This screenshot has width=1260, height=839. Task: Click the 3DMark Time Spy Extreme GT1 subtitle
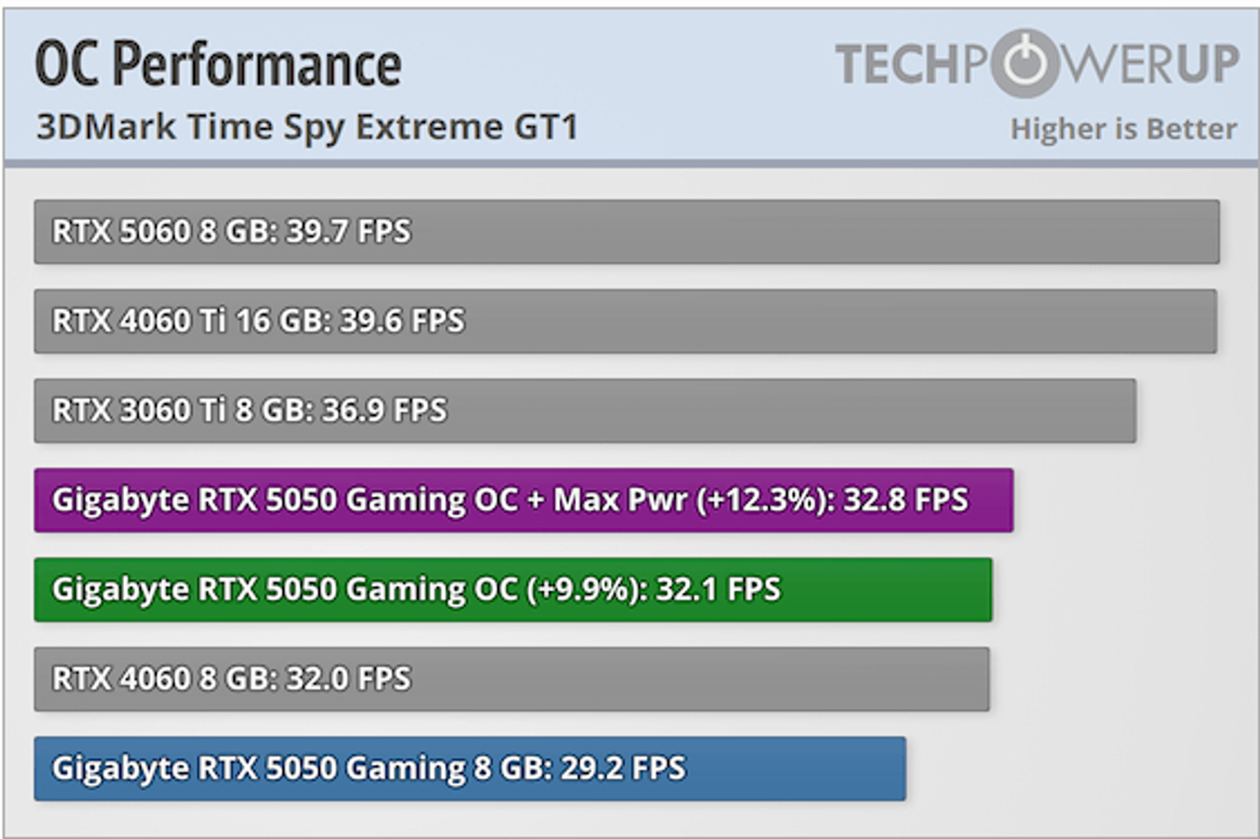coord(307,127)
